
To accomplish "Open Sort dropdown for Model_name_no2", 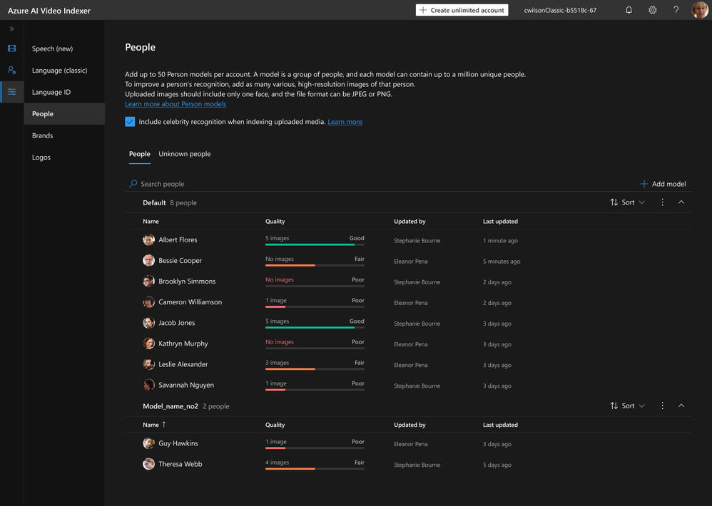I will pyautogui.click(x=627, y=406).
